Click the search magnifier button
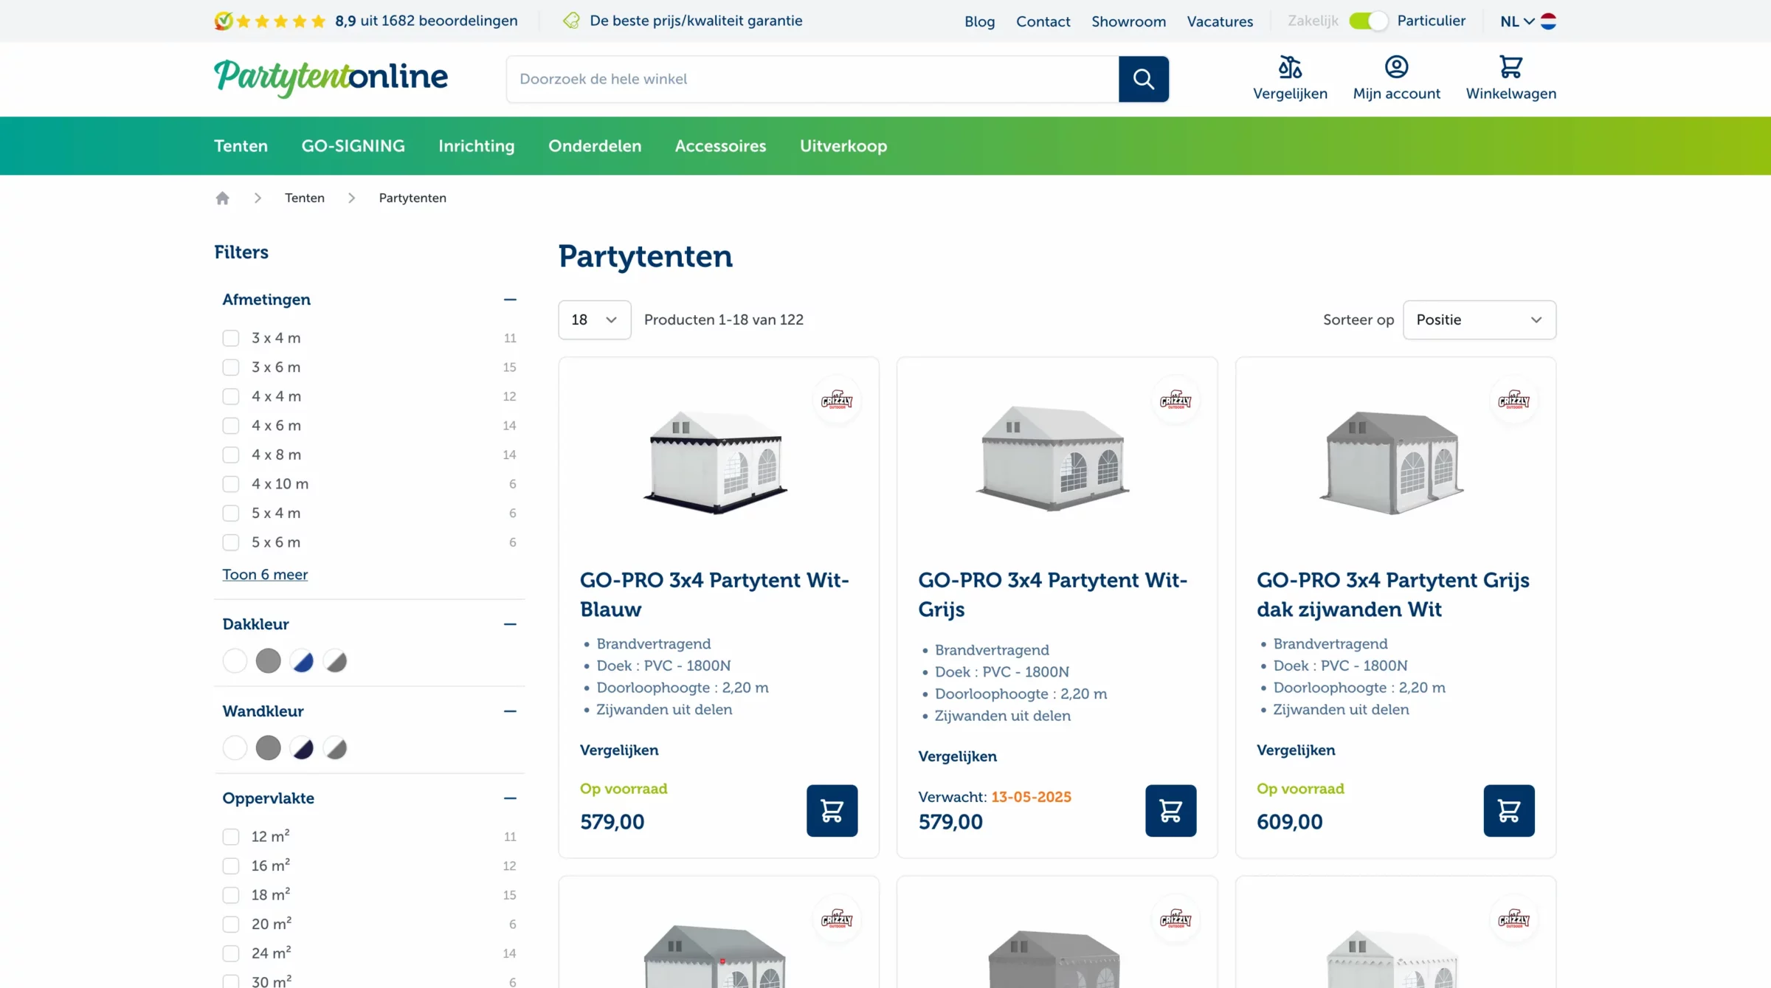The image size is (1771, 988). (x=1143, y=79)
